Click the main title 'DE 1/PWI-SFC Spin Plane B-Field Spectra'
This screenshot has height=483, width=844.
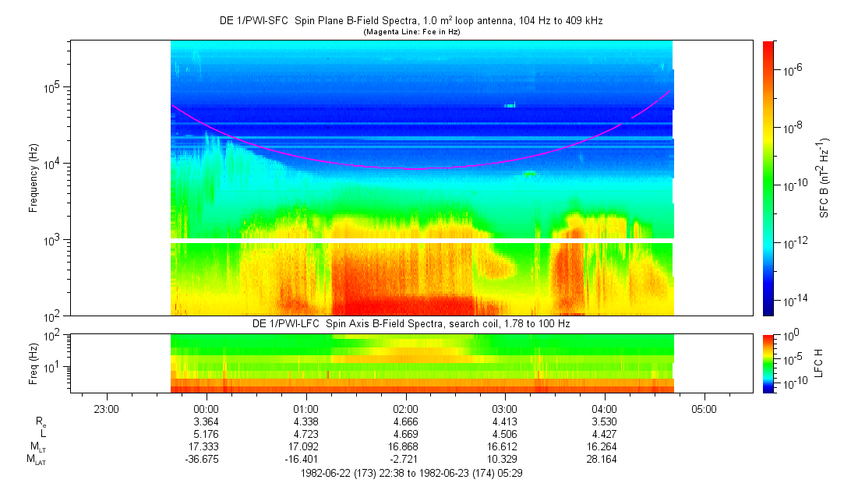tap(411, 21)
